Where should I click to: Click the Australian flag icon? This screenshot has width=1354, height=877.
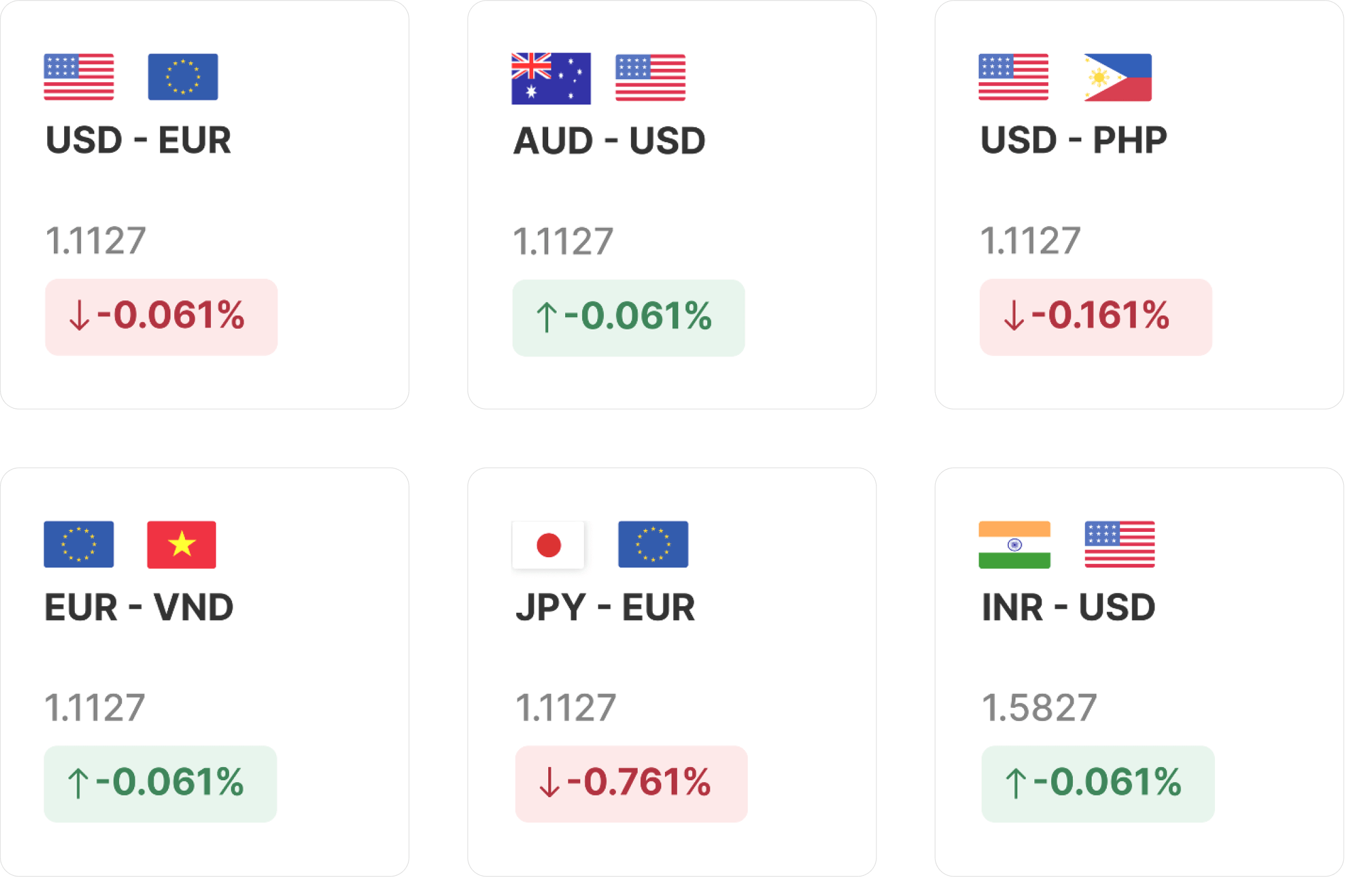point(551,79)
